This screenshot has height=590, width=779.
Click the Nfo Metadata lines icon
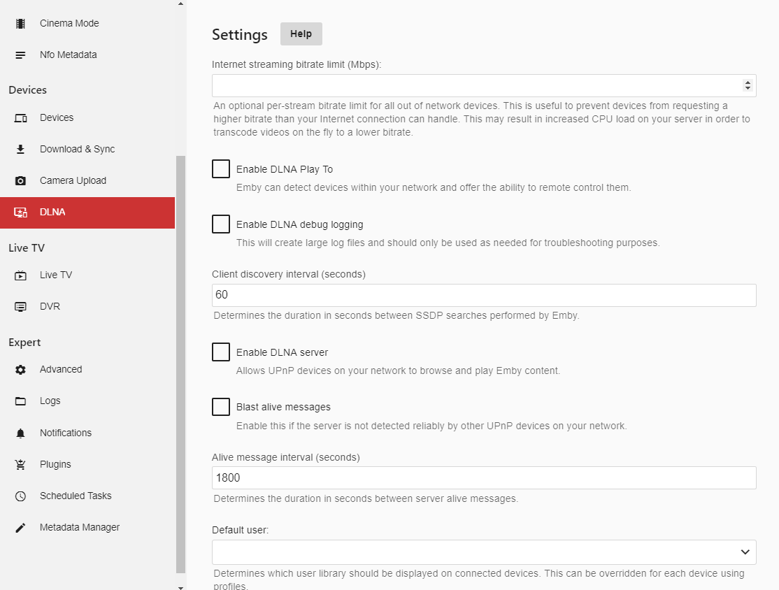click(20, 55)
